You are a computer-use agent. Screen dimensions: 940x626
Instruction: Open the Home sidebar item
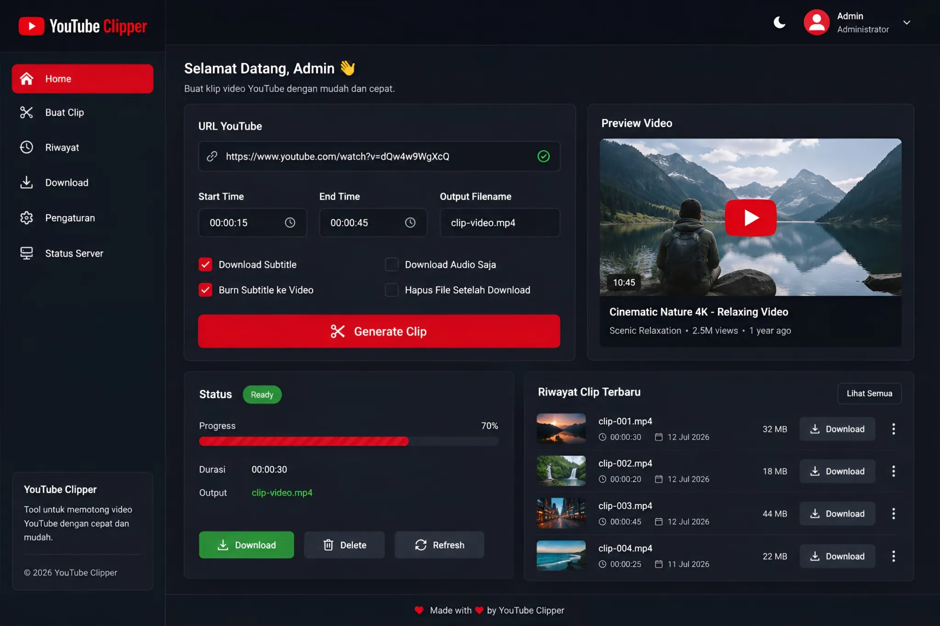click(x=83, y=79)
